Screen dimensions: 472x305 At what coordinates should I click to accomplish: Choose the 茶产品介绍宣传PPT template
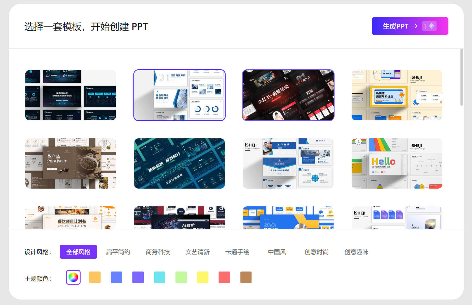71,163
